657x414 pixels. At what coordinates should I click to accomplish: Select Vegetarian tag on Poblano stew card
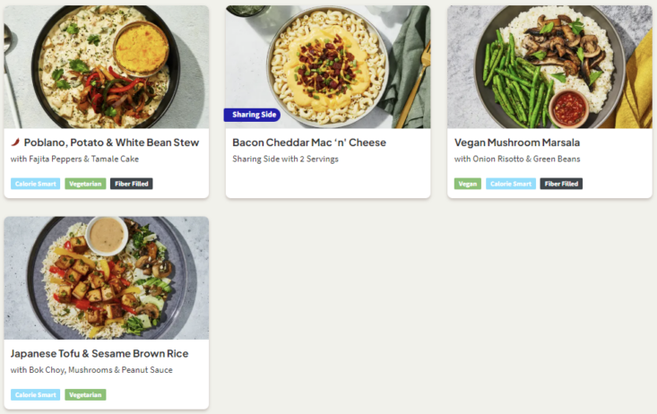[85, 184]
